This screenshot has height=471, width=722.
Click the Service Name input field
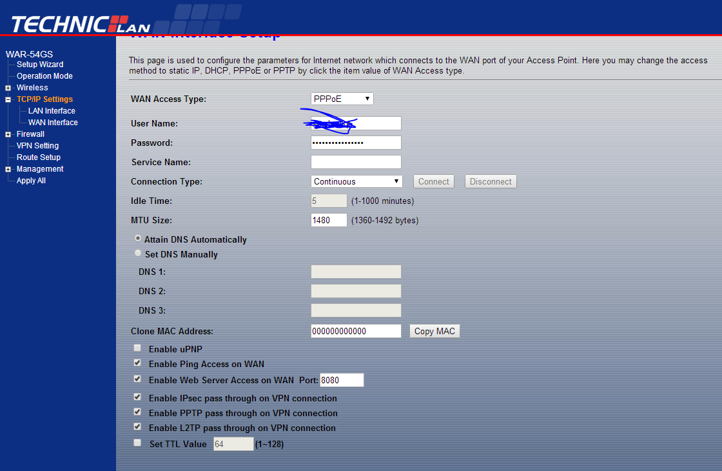click(356, 162)
